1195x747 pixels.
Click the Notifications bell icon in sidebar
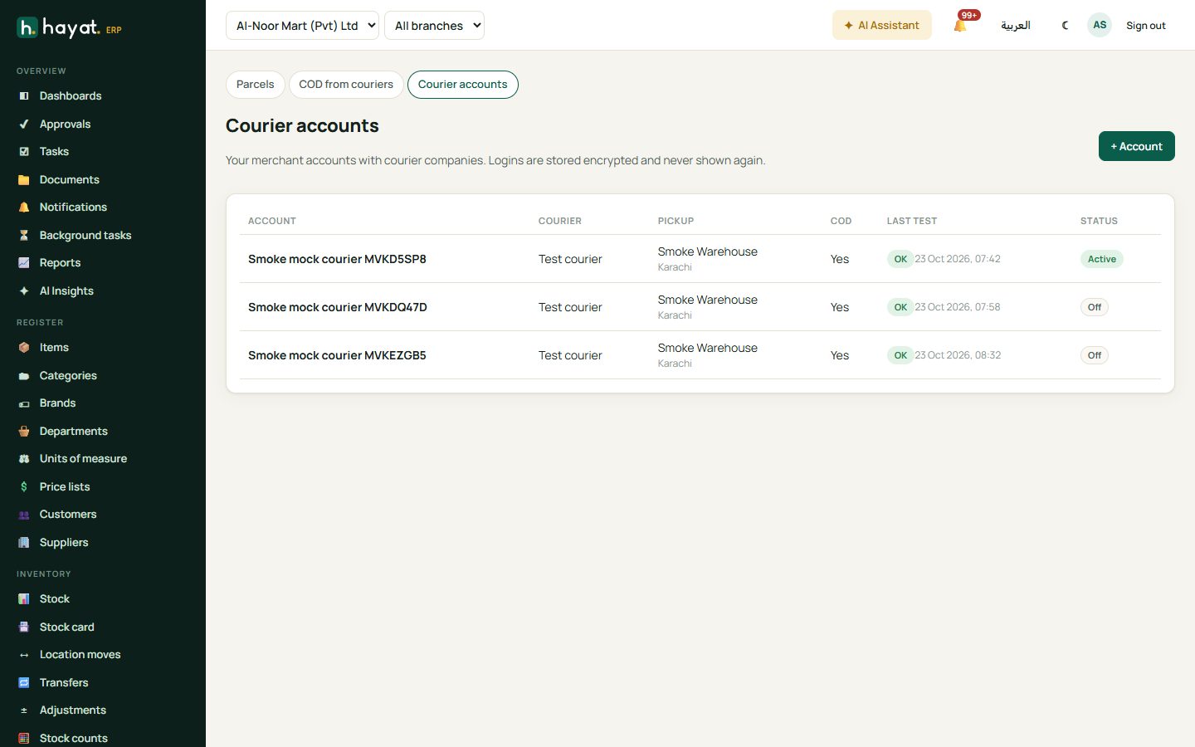[x=24, y=207]
